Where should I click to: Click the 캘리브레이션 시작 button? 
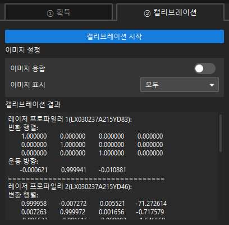114,36
